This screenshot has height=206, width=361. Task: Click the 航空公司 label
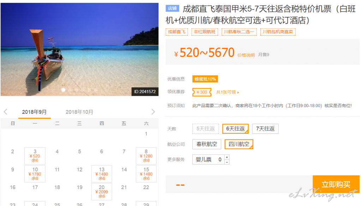[176, 144]
